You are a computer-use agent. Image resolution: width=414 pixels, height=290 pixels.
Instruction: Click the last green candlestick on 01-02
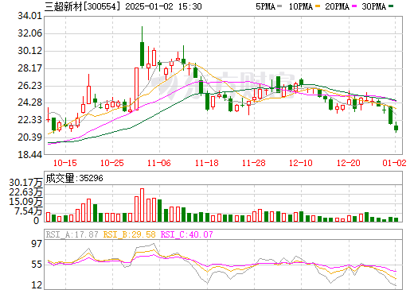coord(396,128)
